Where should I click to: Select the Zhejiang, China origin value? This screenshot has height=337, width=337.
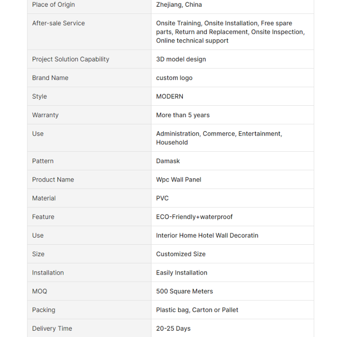click(x=179, y=5)
